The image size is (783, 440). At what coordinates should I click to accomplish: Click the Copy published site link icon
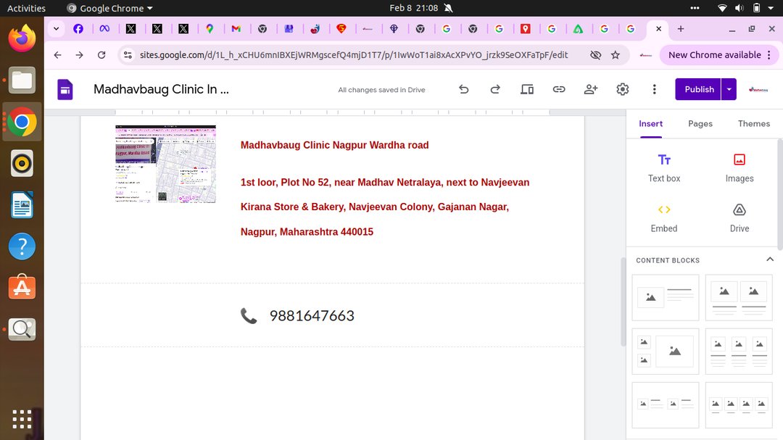point(559,89)
